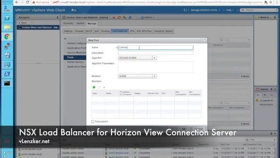Open the DHCP sub-tab
The height and width of the screenshot is (158, 280).
tap(89, 31)
